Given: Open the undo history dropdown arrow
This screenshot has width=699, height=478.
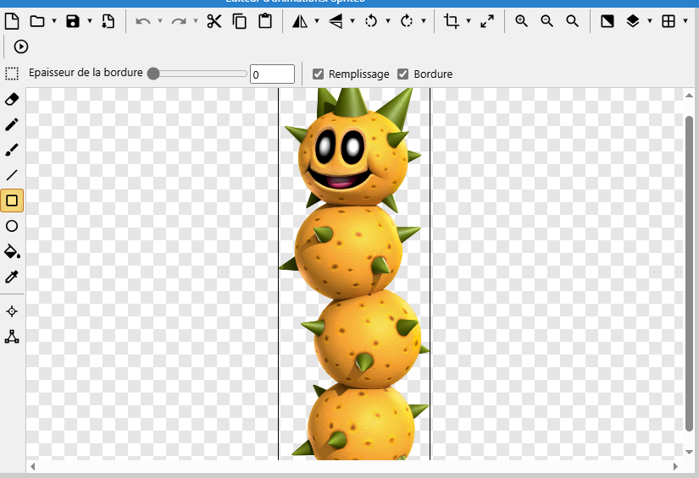Looking at the screenshot, I should point(160,21).
